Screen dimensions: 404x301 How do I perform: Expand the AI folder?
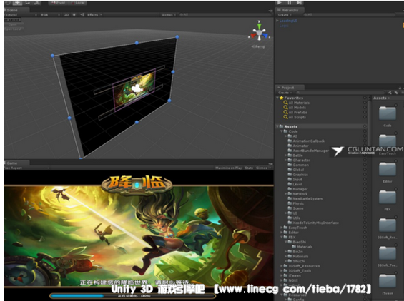tap(285, 136)
